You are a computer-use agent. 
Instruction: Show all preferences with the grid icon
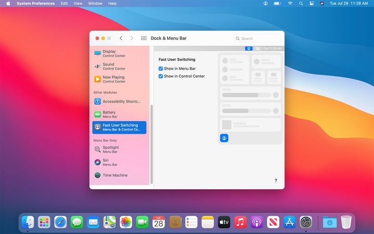(143, 38)
